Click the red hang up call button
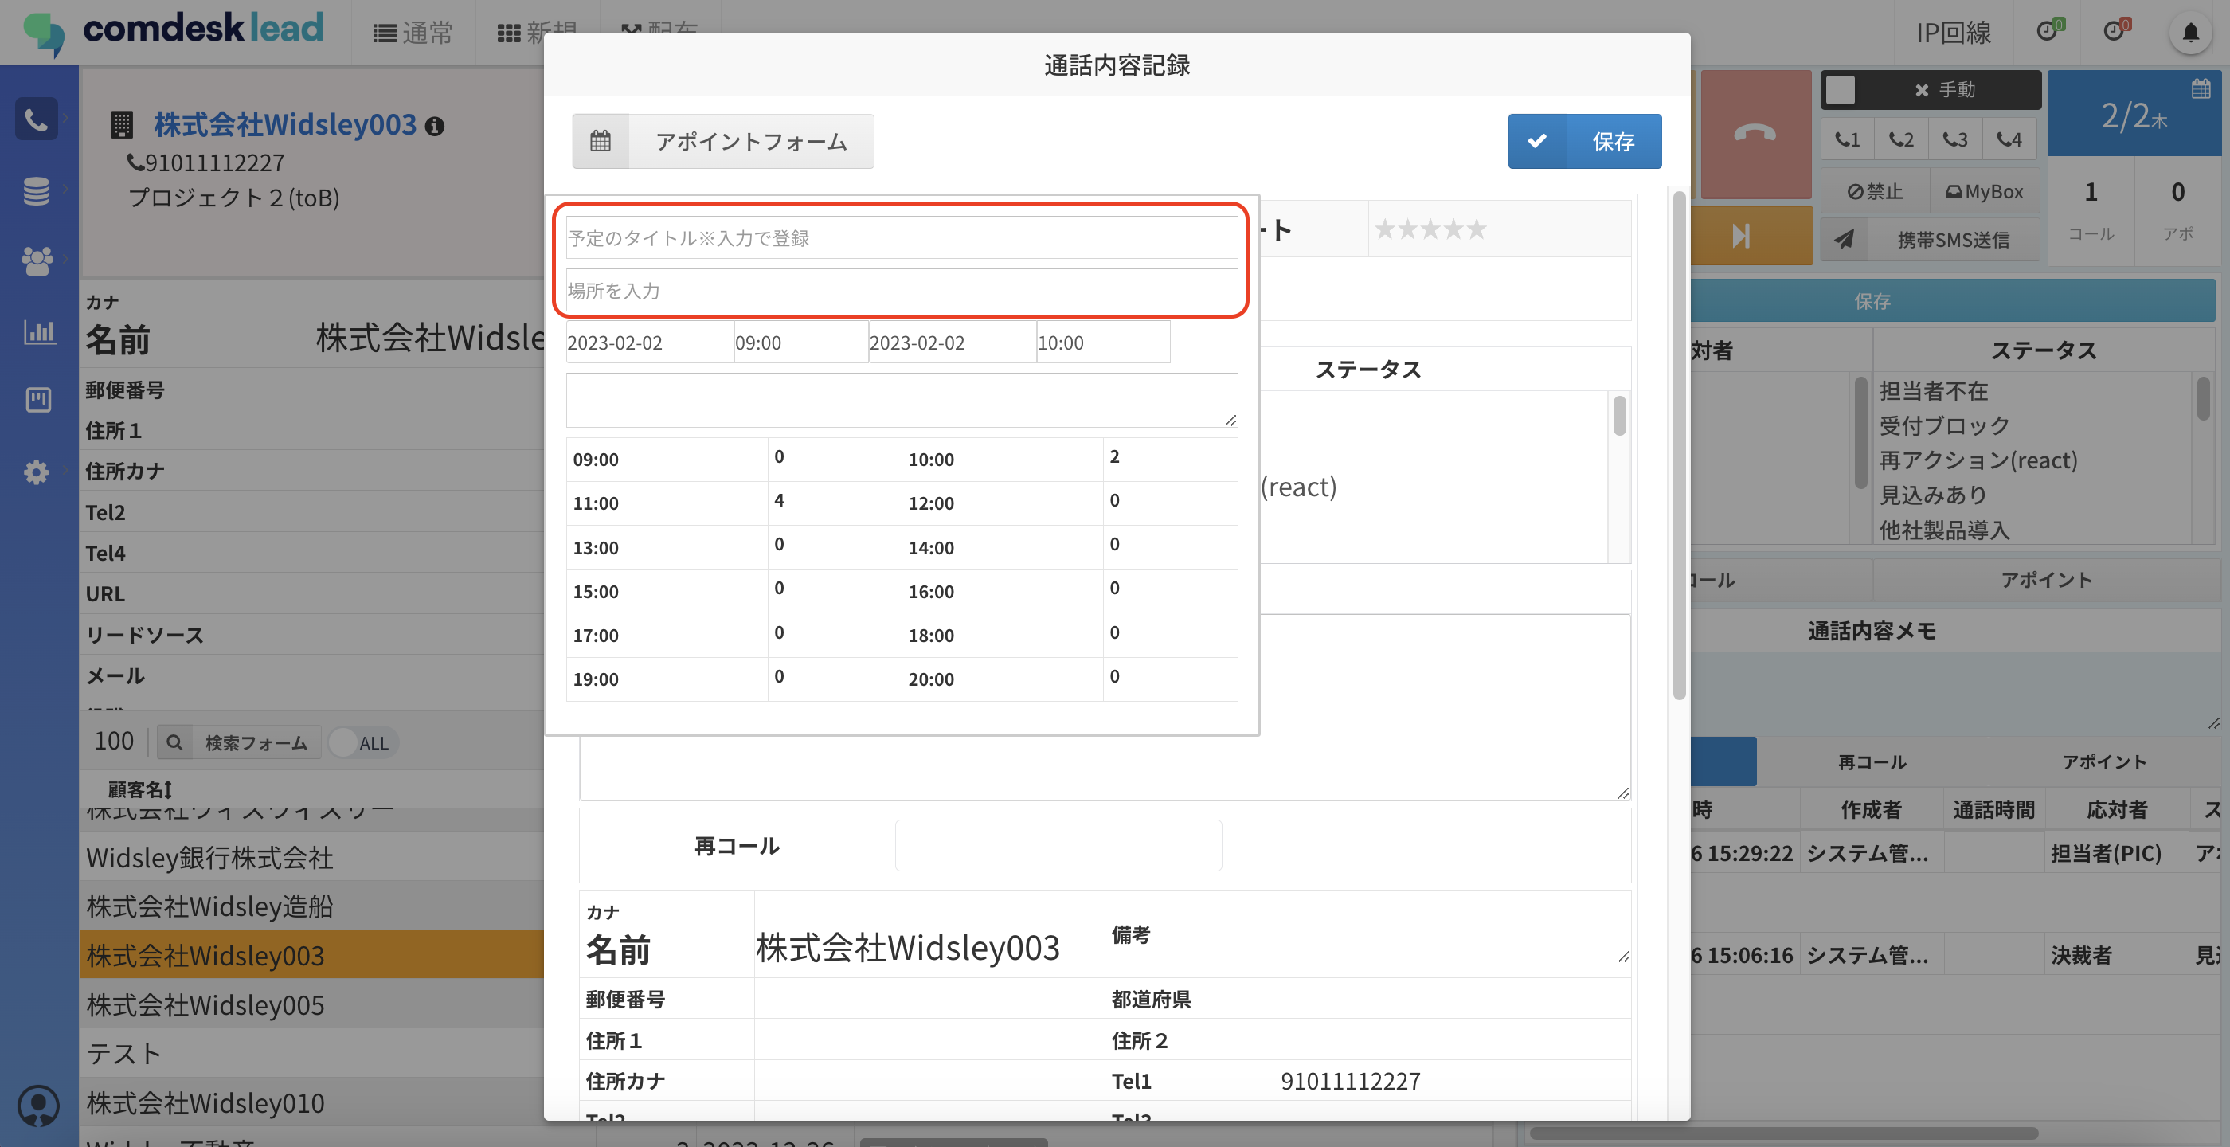 1755,134
